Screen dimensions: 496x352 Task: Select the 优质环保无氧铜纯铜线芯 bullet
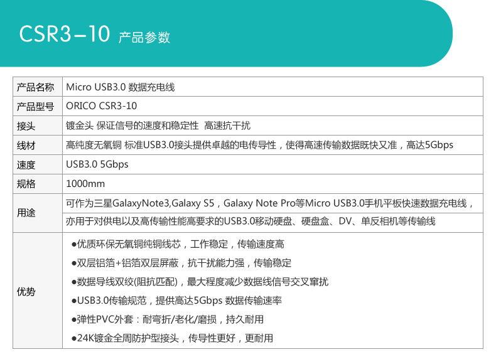click(178, 244)
